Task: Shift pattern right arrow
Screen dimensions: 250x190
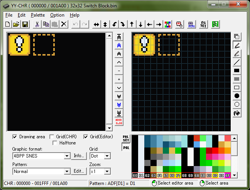Action: (159, 24)
